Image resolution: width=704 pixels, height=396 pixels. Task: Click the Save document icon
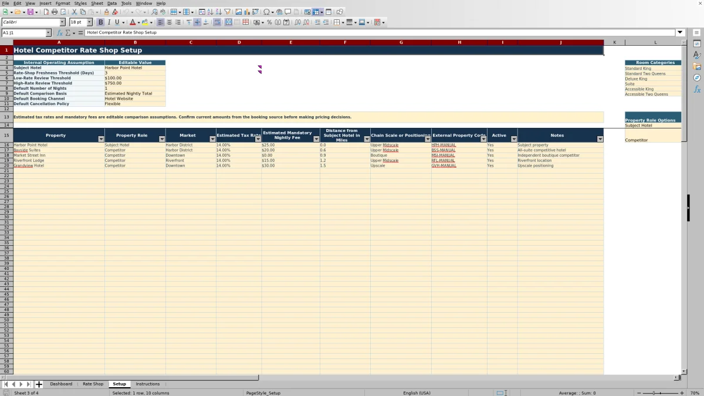(x=30, y=12)
